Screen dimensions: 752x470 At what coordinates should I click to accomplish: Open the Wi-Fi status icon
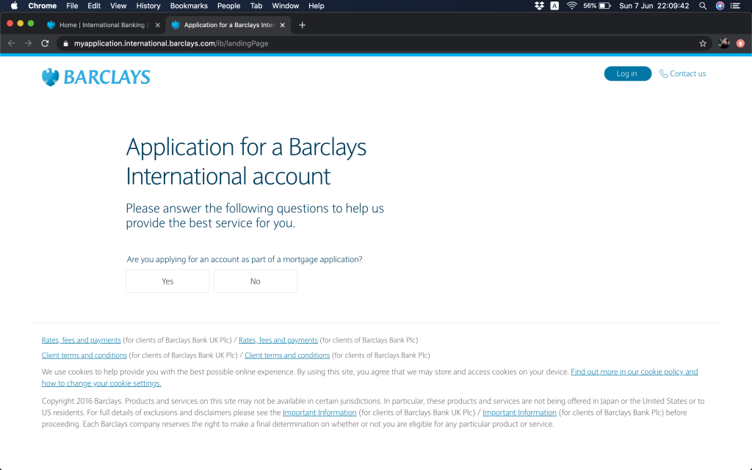click(571, 6)
